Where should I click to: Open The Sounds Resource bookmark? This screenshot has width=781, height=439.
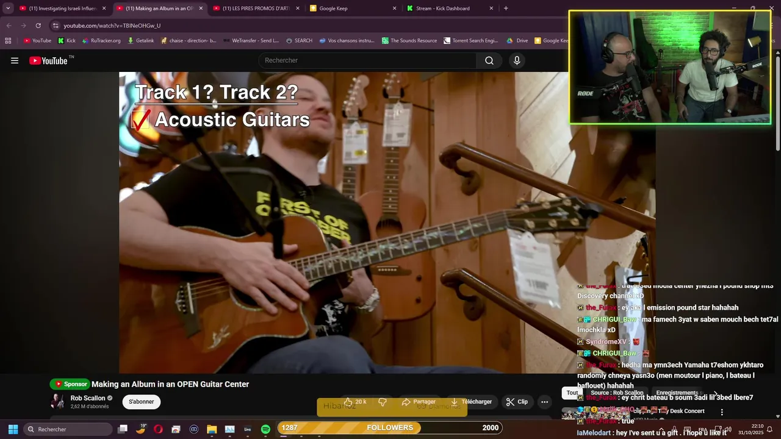pyautogui.click(x=409, y=41)
